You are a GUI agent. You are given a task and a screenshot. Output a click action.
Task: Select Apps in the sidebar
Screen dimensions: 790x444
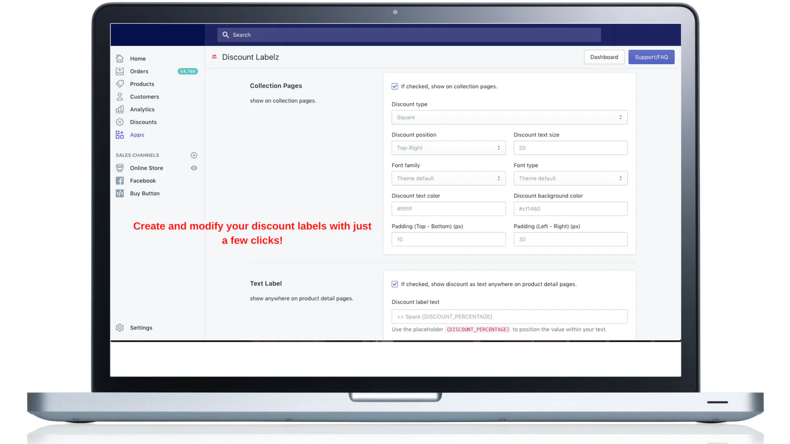137,135
